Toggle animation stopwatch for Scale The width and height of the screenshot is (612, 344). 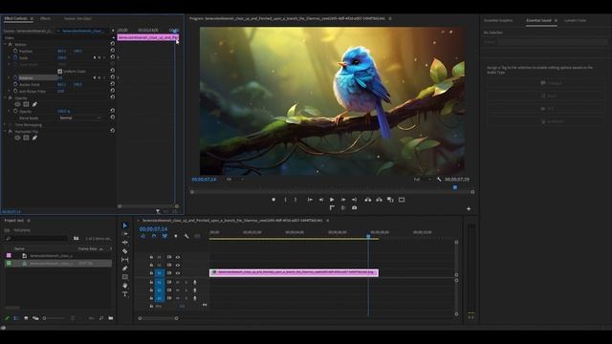pos(15,57)
